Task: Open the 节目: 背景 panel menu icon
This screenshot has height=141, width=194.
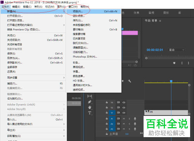Action: [160, 21]
